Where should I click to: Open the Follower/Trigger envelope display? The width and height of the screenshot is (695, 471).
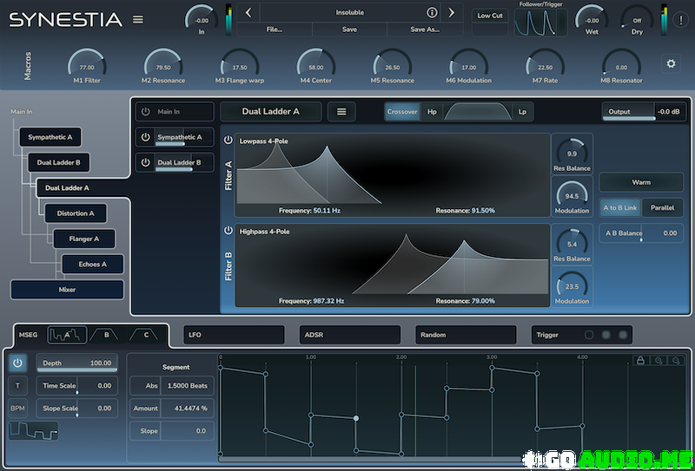[x=540, y=23]
